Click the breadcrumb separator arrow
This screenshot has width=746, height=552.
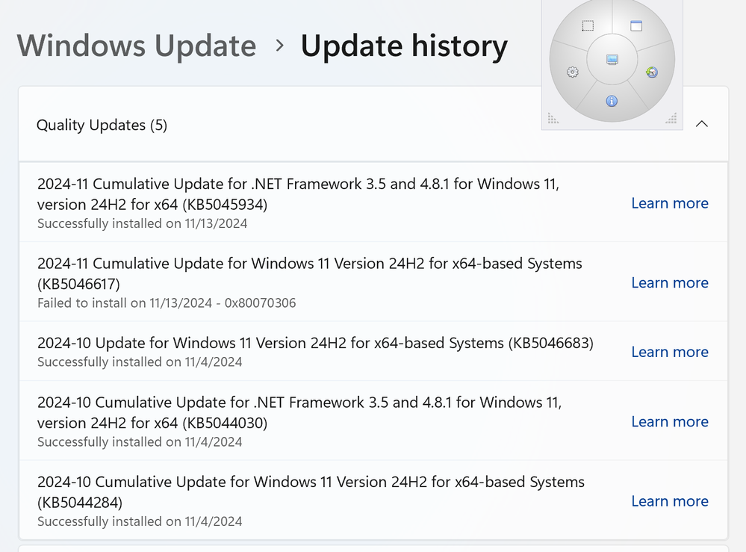280,46
